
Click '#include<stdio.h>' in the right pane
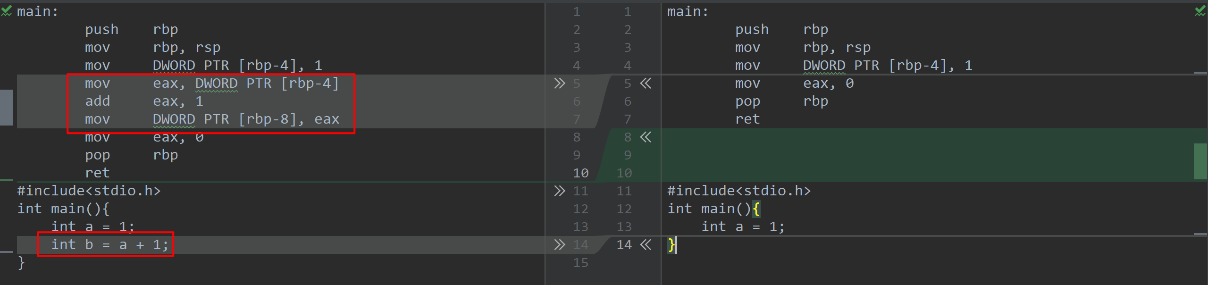click(x=738, y=191)
